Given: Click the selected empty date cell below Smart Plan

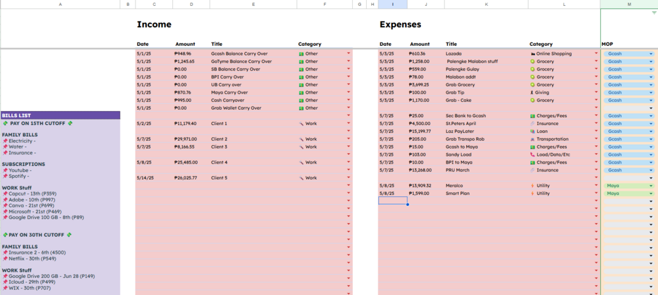Looking at the screenshot, I should 393,201.
